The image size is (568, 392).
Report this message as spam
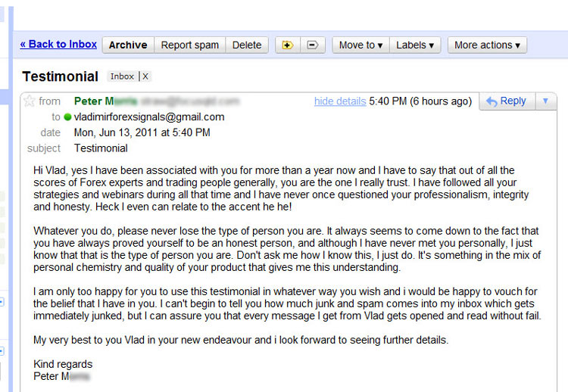tap(190, 45)
